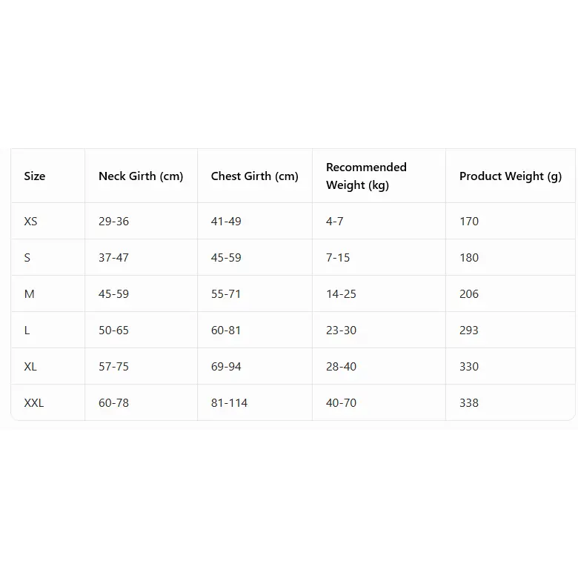Viewport: 578px width, 578px height.
Task: Select the L size cell
Action: 27,330
